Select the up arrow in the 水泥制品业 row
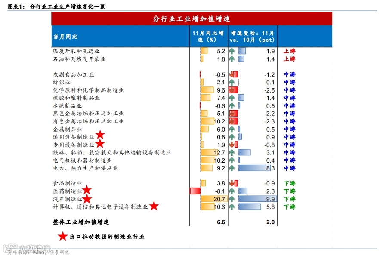The width and height of the screenshot is (383, 256). (232, 106)
